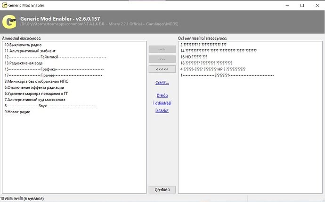The width and height of the screenshot is (325, 202).
Task: Select '9.Новое радио' in left list
Action: click(x=17, y=112)
